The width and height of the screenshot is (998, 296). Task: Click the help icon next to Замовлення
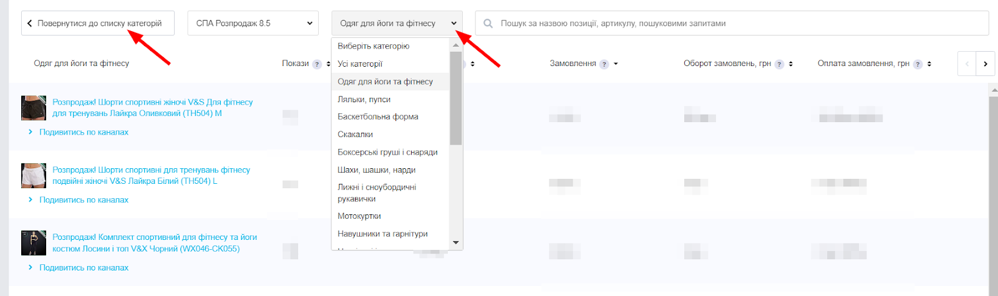pos(604,64)
